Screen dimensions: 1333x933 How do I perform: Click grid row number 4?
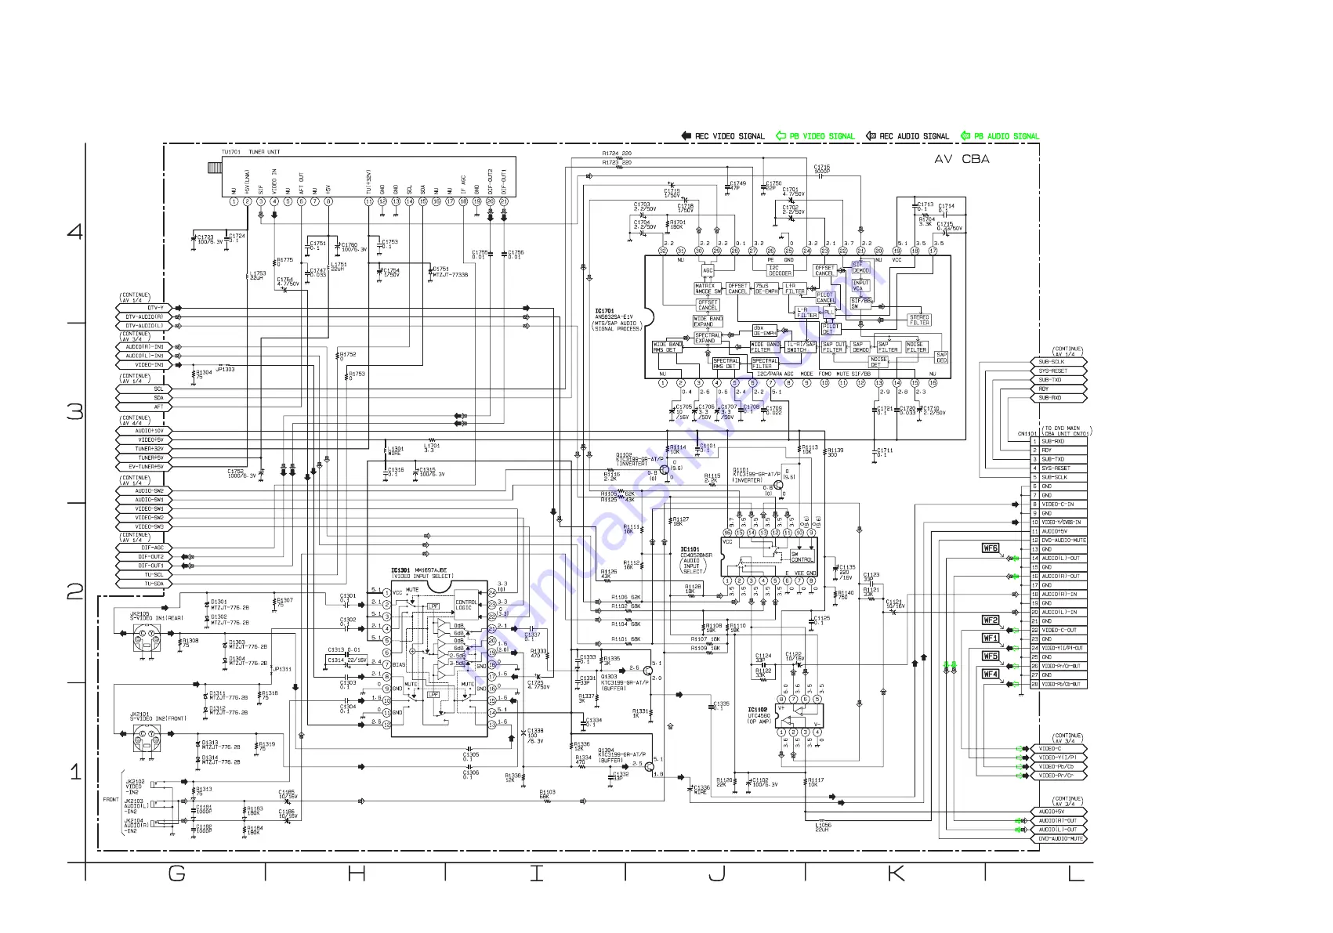(75, 231)
